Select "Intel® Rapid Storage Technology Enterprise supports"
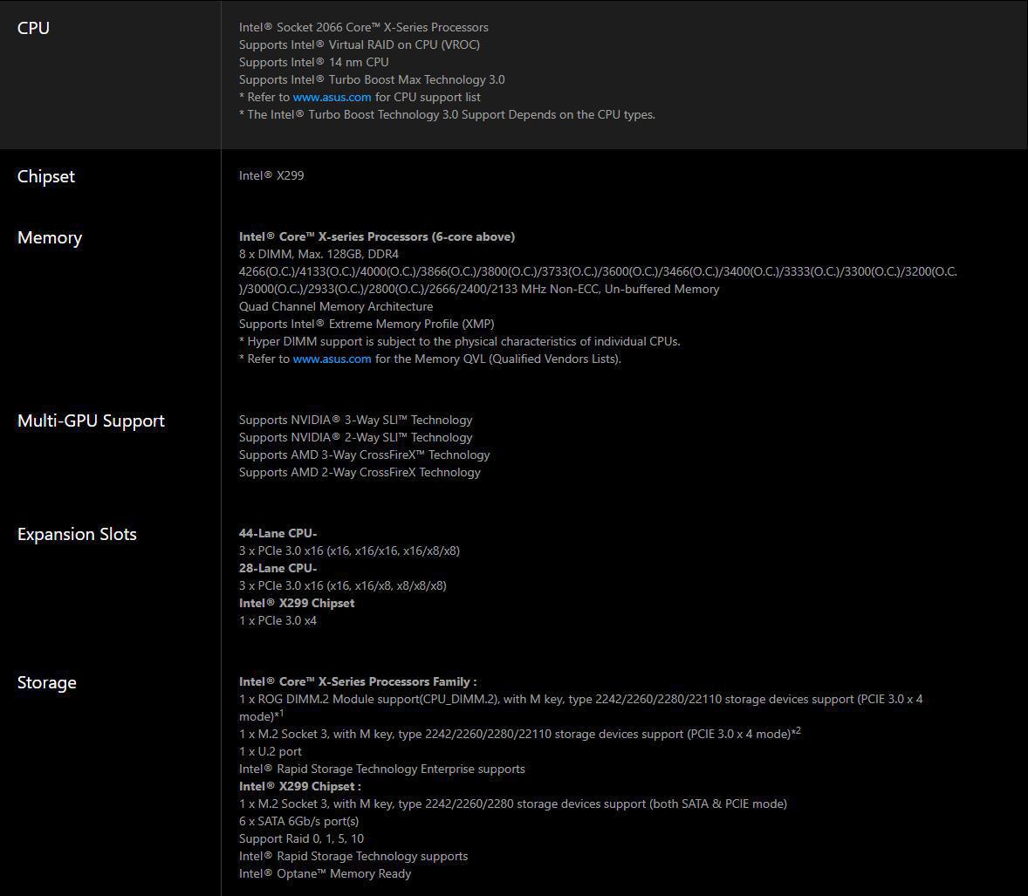Image resolution: width=1028 pixels, height=896 pixels. (x=382, y=769)
